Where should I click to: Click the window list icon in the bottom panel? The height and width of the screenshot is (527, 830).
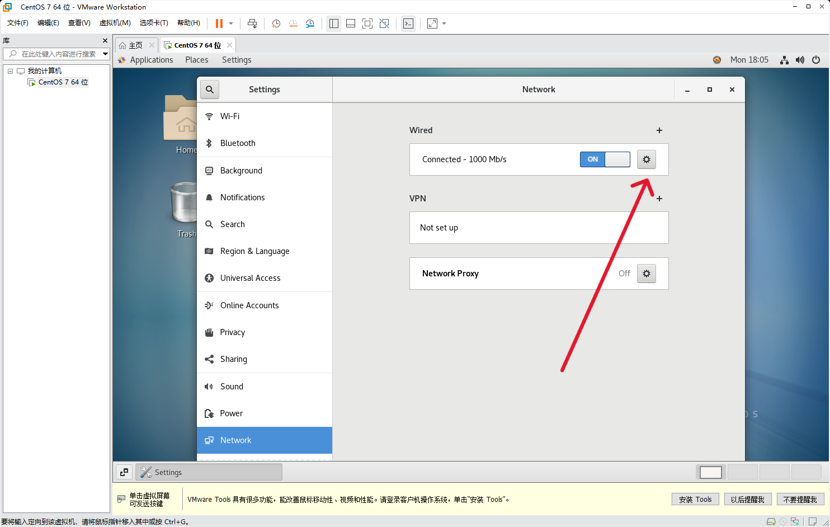pos(124,472)
